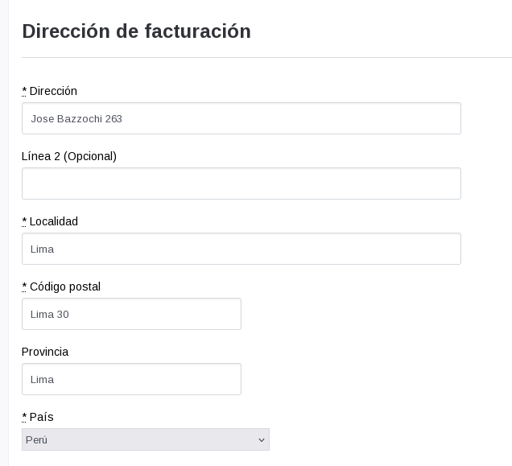
Task: Select the Código postal input field
Action: point(131,314)
